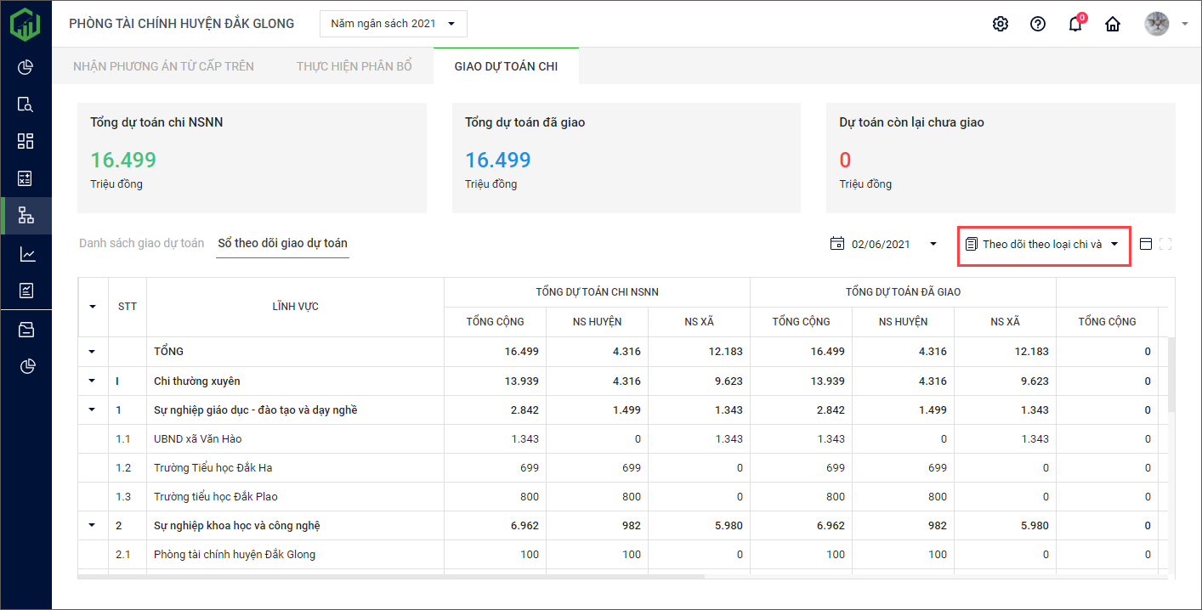The height and width of the screenshot is (610, 1202).
Task: Open the Năm ngân sách 2021 dropdown
Action: coord(394,24)
